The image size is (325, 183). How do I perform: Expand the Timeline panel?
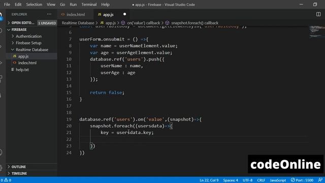pyautogui.click(x=19, y=173)
